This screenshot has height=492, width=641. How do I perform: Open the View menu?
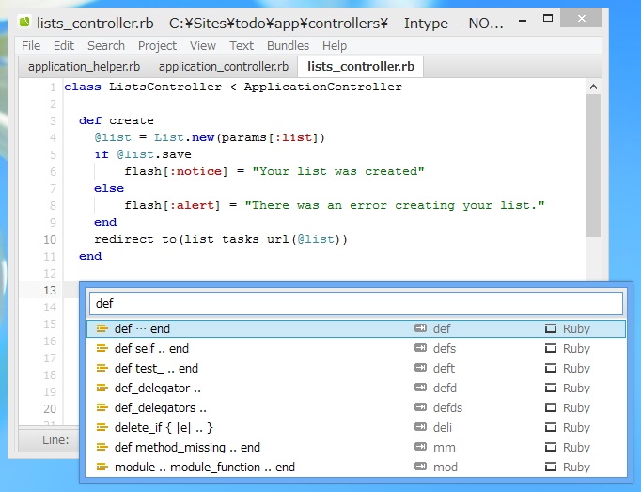[203, 45]
